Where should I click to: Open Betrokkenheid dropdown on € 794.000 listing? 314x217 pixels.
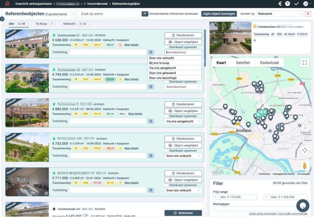click(x=183, y=87)
